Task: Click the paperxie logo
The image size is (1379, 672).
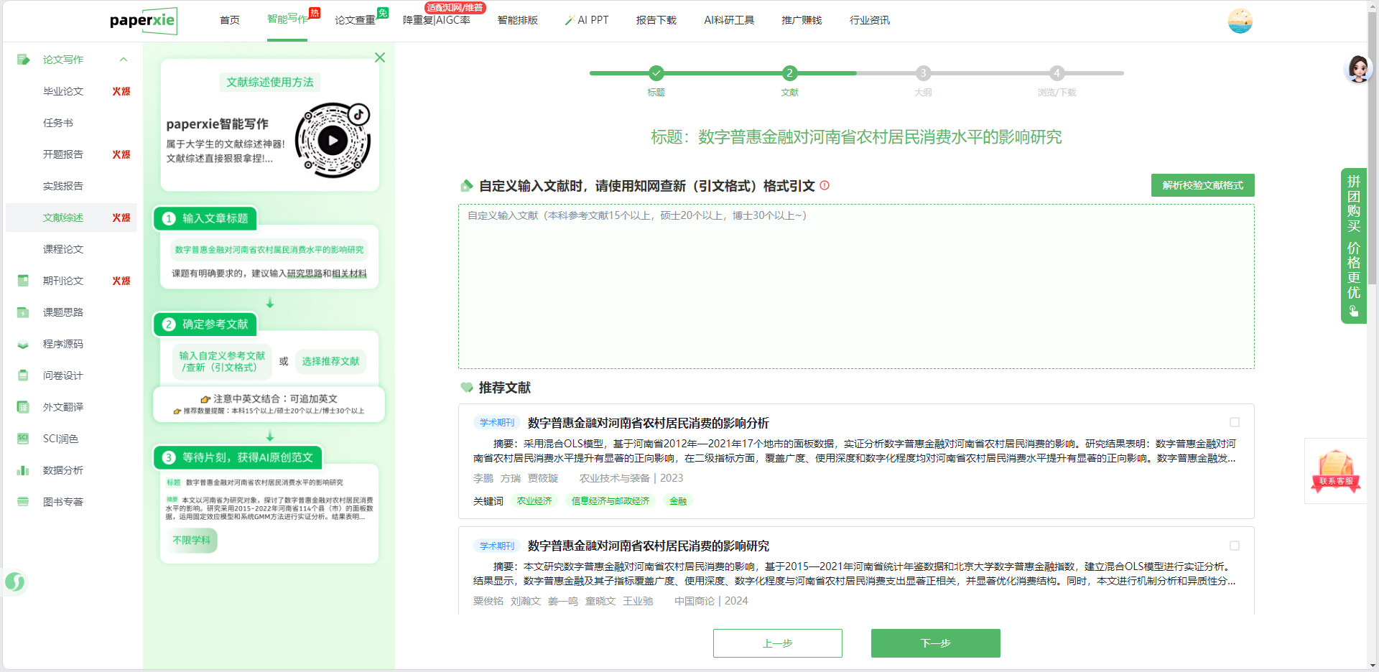Action: (x=143, y=21)
